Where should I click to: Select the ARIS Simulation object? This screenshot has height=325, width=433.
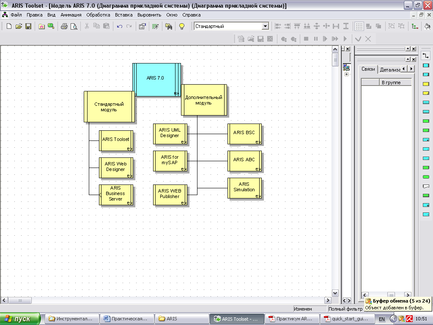pos(244,188)
